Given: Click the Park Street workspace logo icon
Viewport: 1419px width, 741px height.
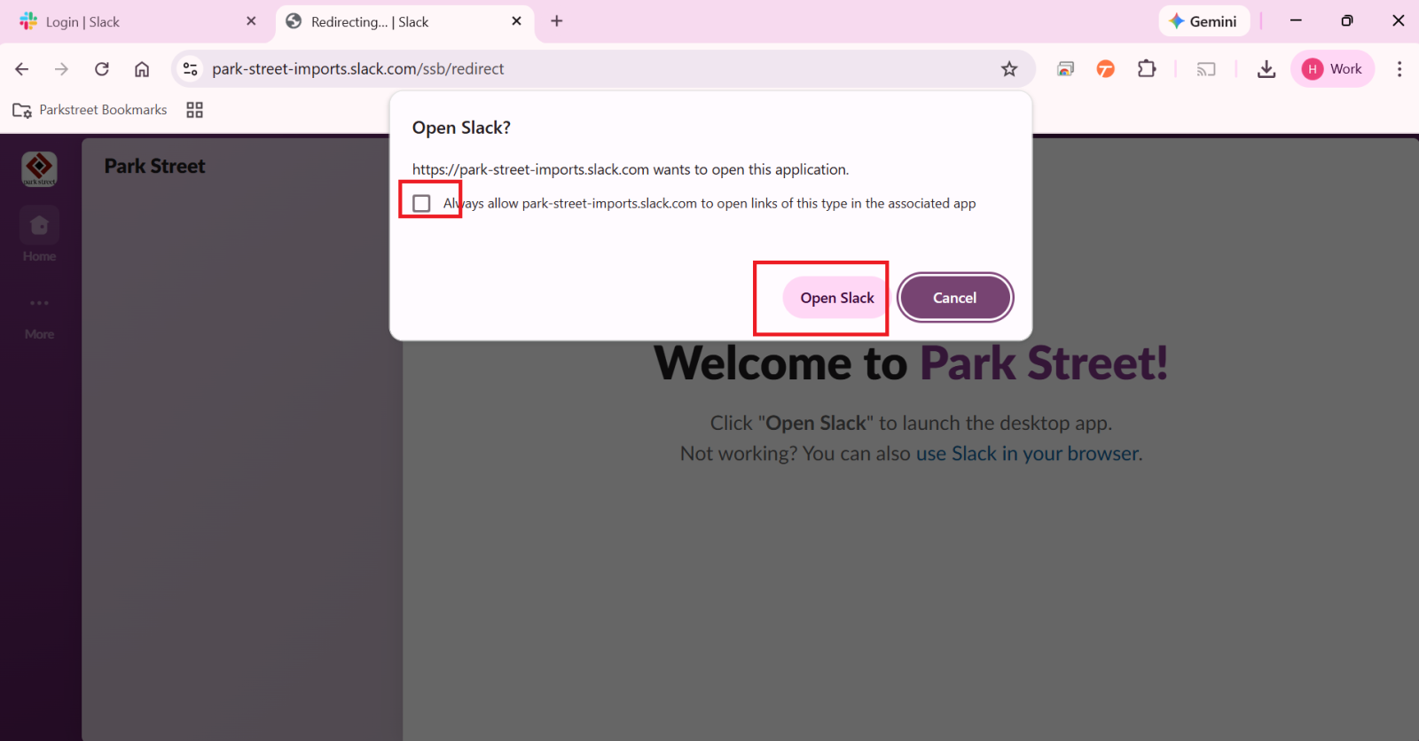Looking at the screenshot, I should (40, 168).
